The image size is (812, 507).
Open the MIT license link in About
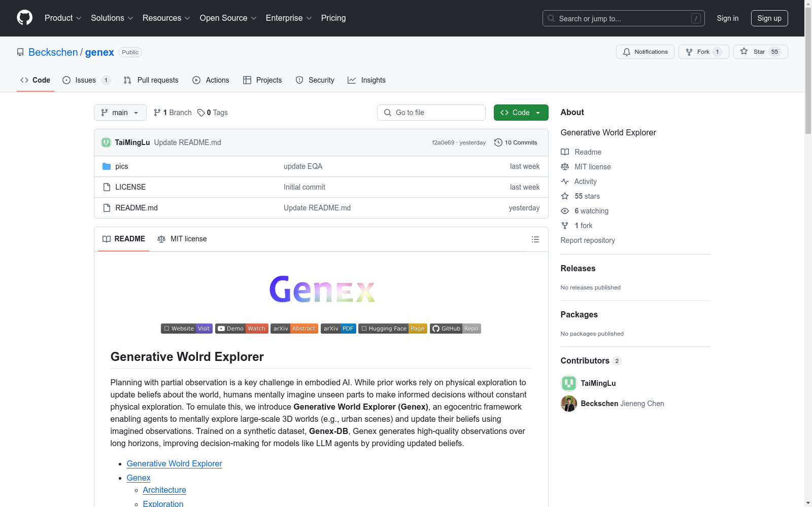pyautogui.click(x=586, y=167)
